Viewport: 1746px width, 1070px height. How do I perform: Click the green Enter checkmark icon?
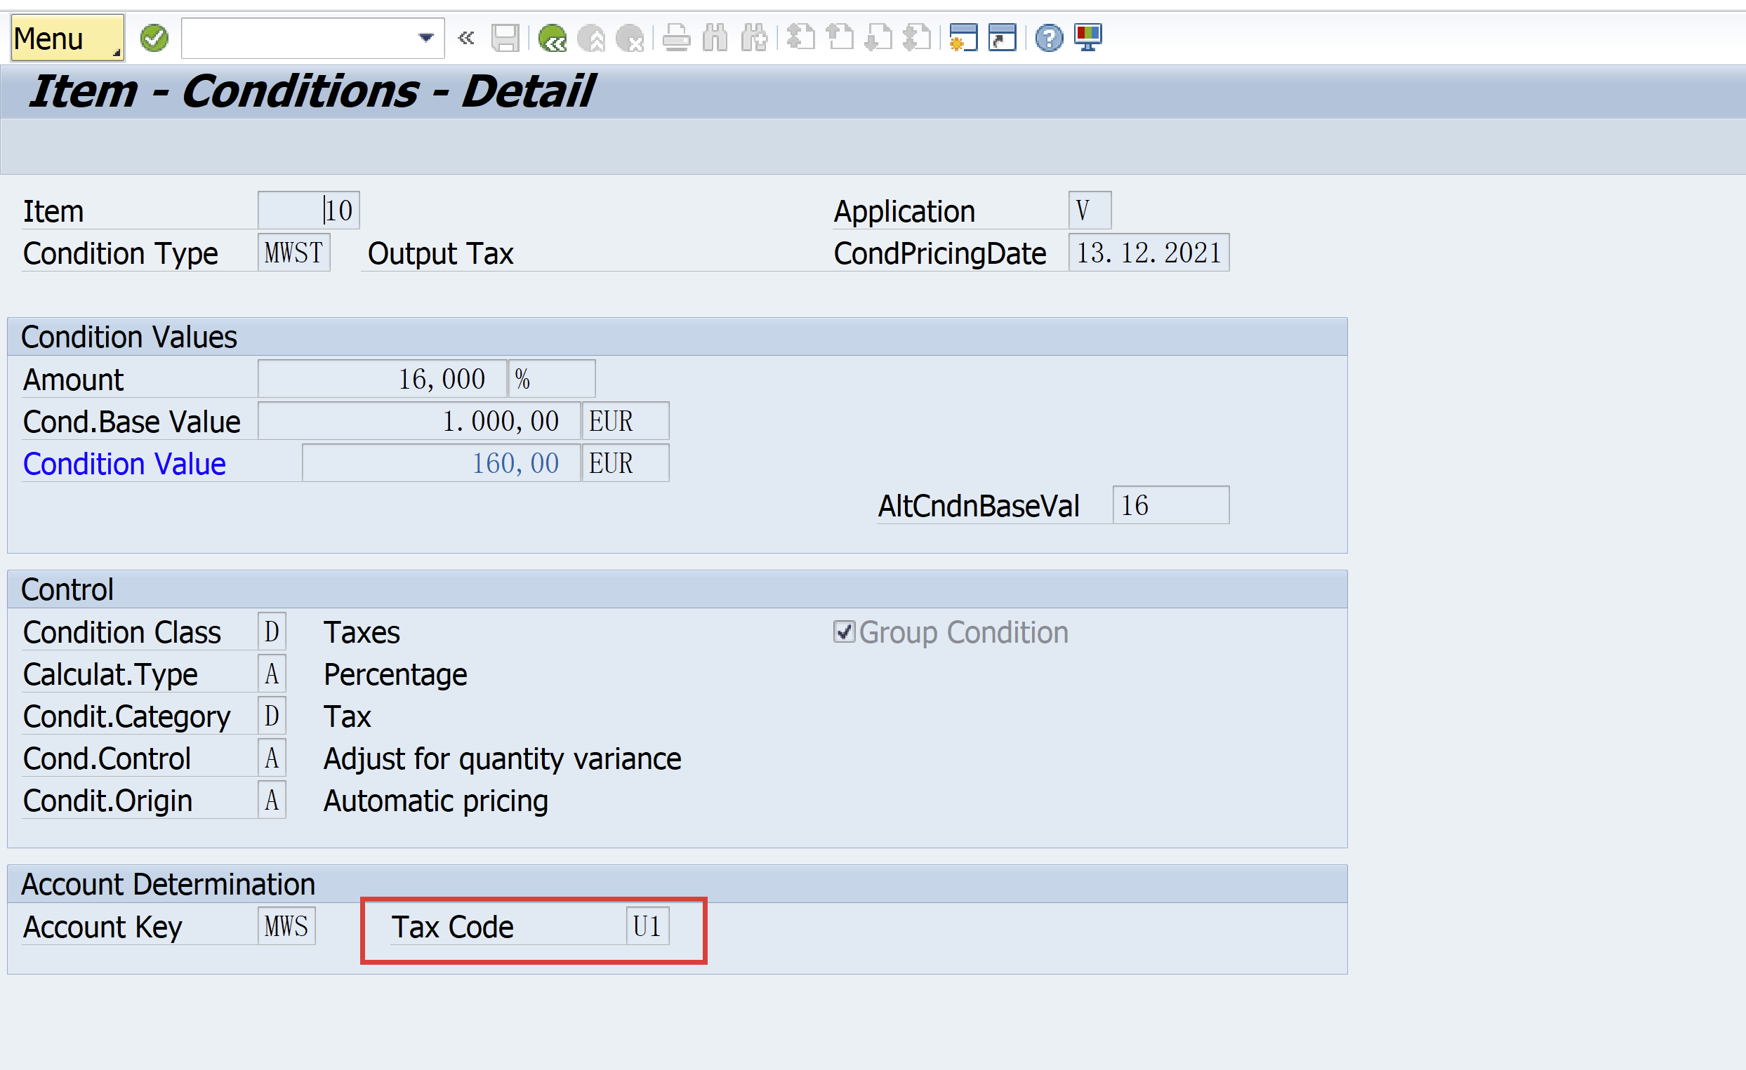[x=154, y=39]
